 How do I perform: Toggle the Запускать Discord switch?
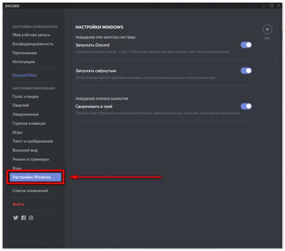click(x=246, y=45)
